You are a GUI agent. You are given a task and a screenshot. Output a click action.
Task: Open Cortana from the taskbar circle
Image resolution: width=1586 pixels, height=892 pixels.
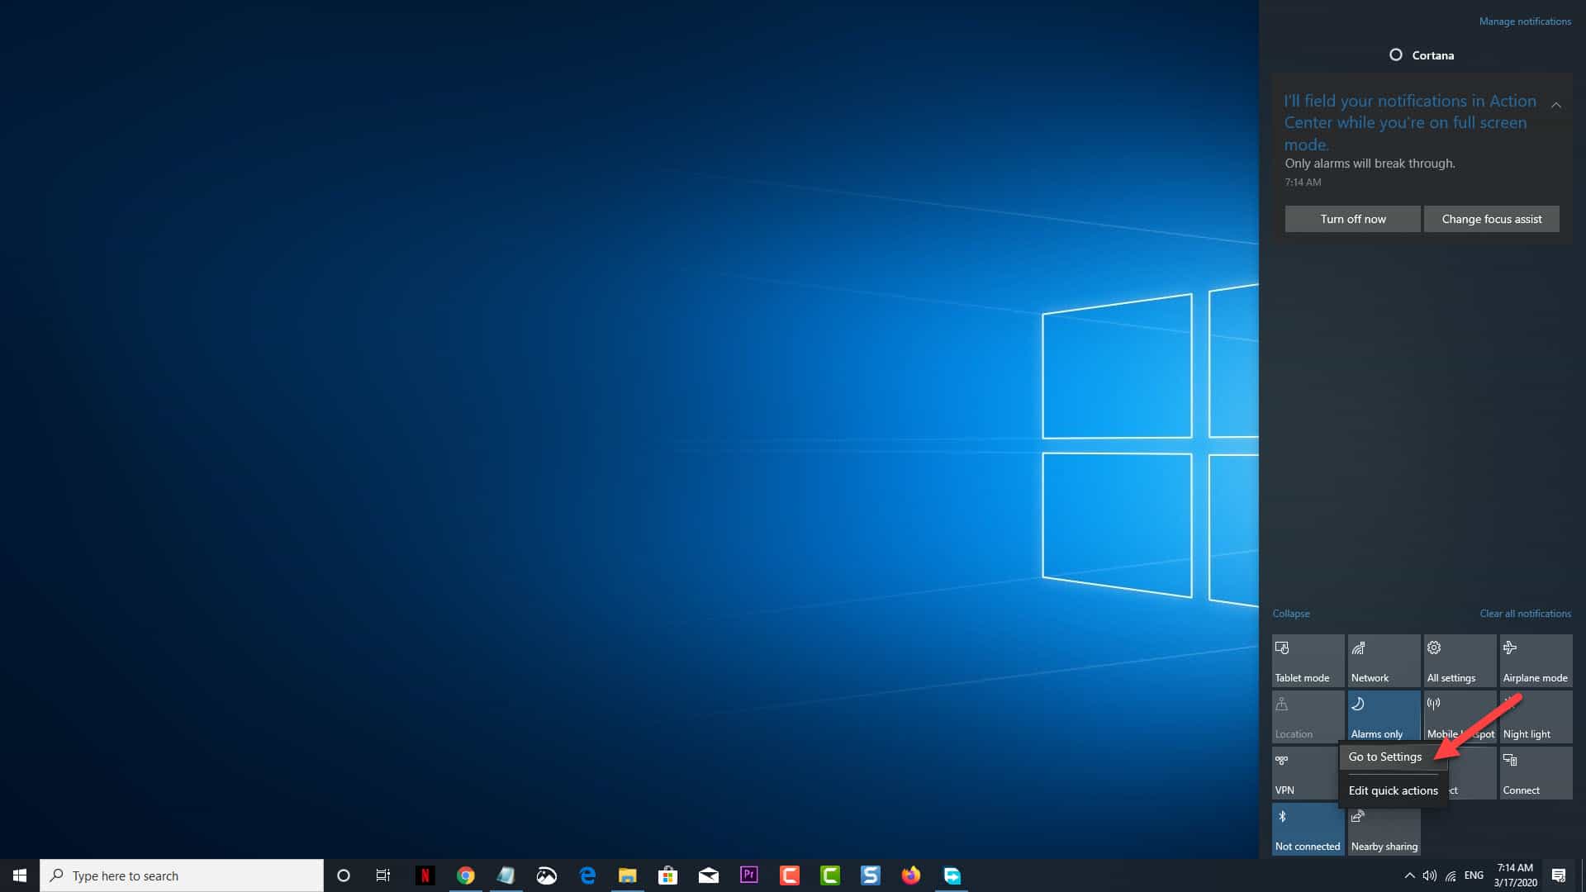click(344, 875)
